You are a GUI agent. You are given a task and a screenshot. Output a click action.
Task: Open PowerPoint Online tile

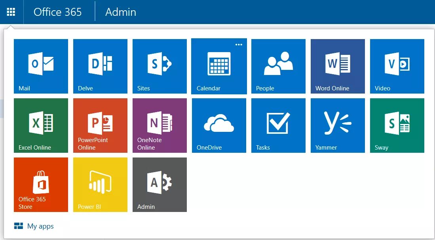[x=100, y=126]
